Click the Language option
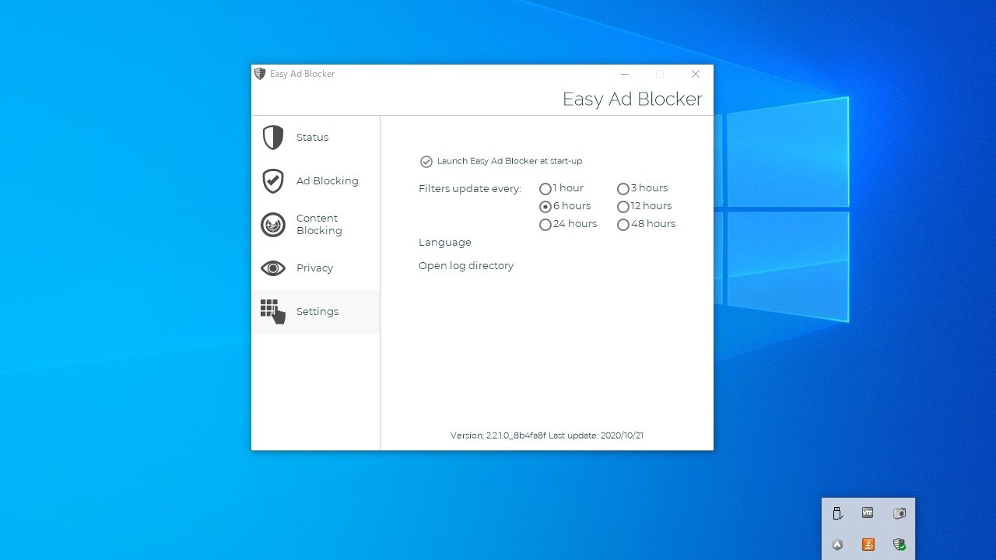Screen dimensions: 996x560 coord(445,243)
